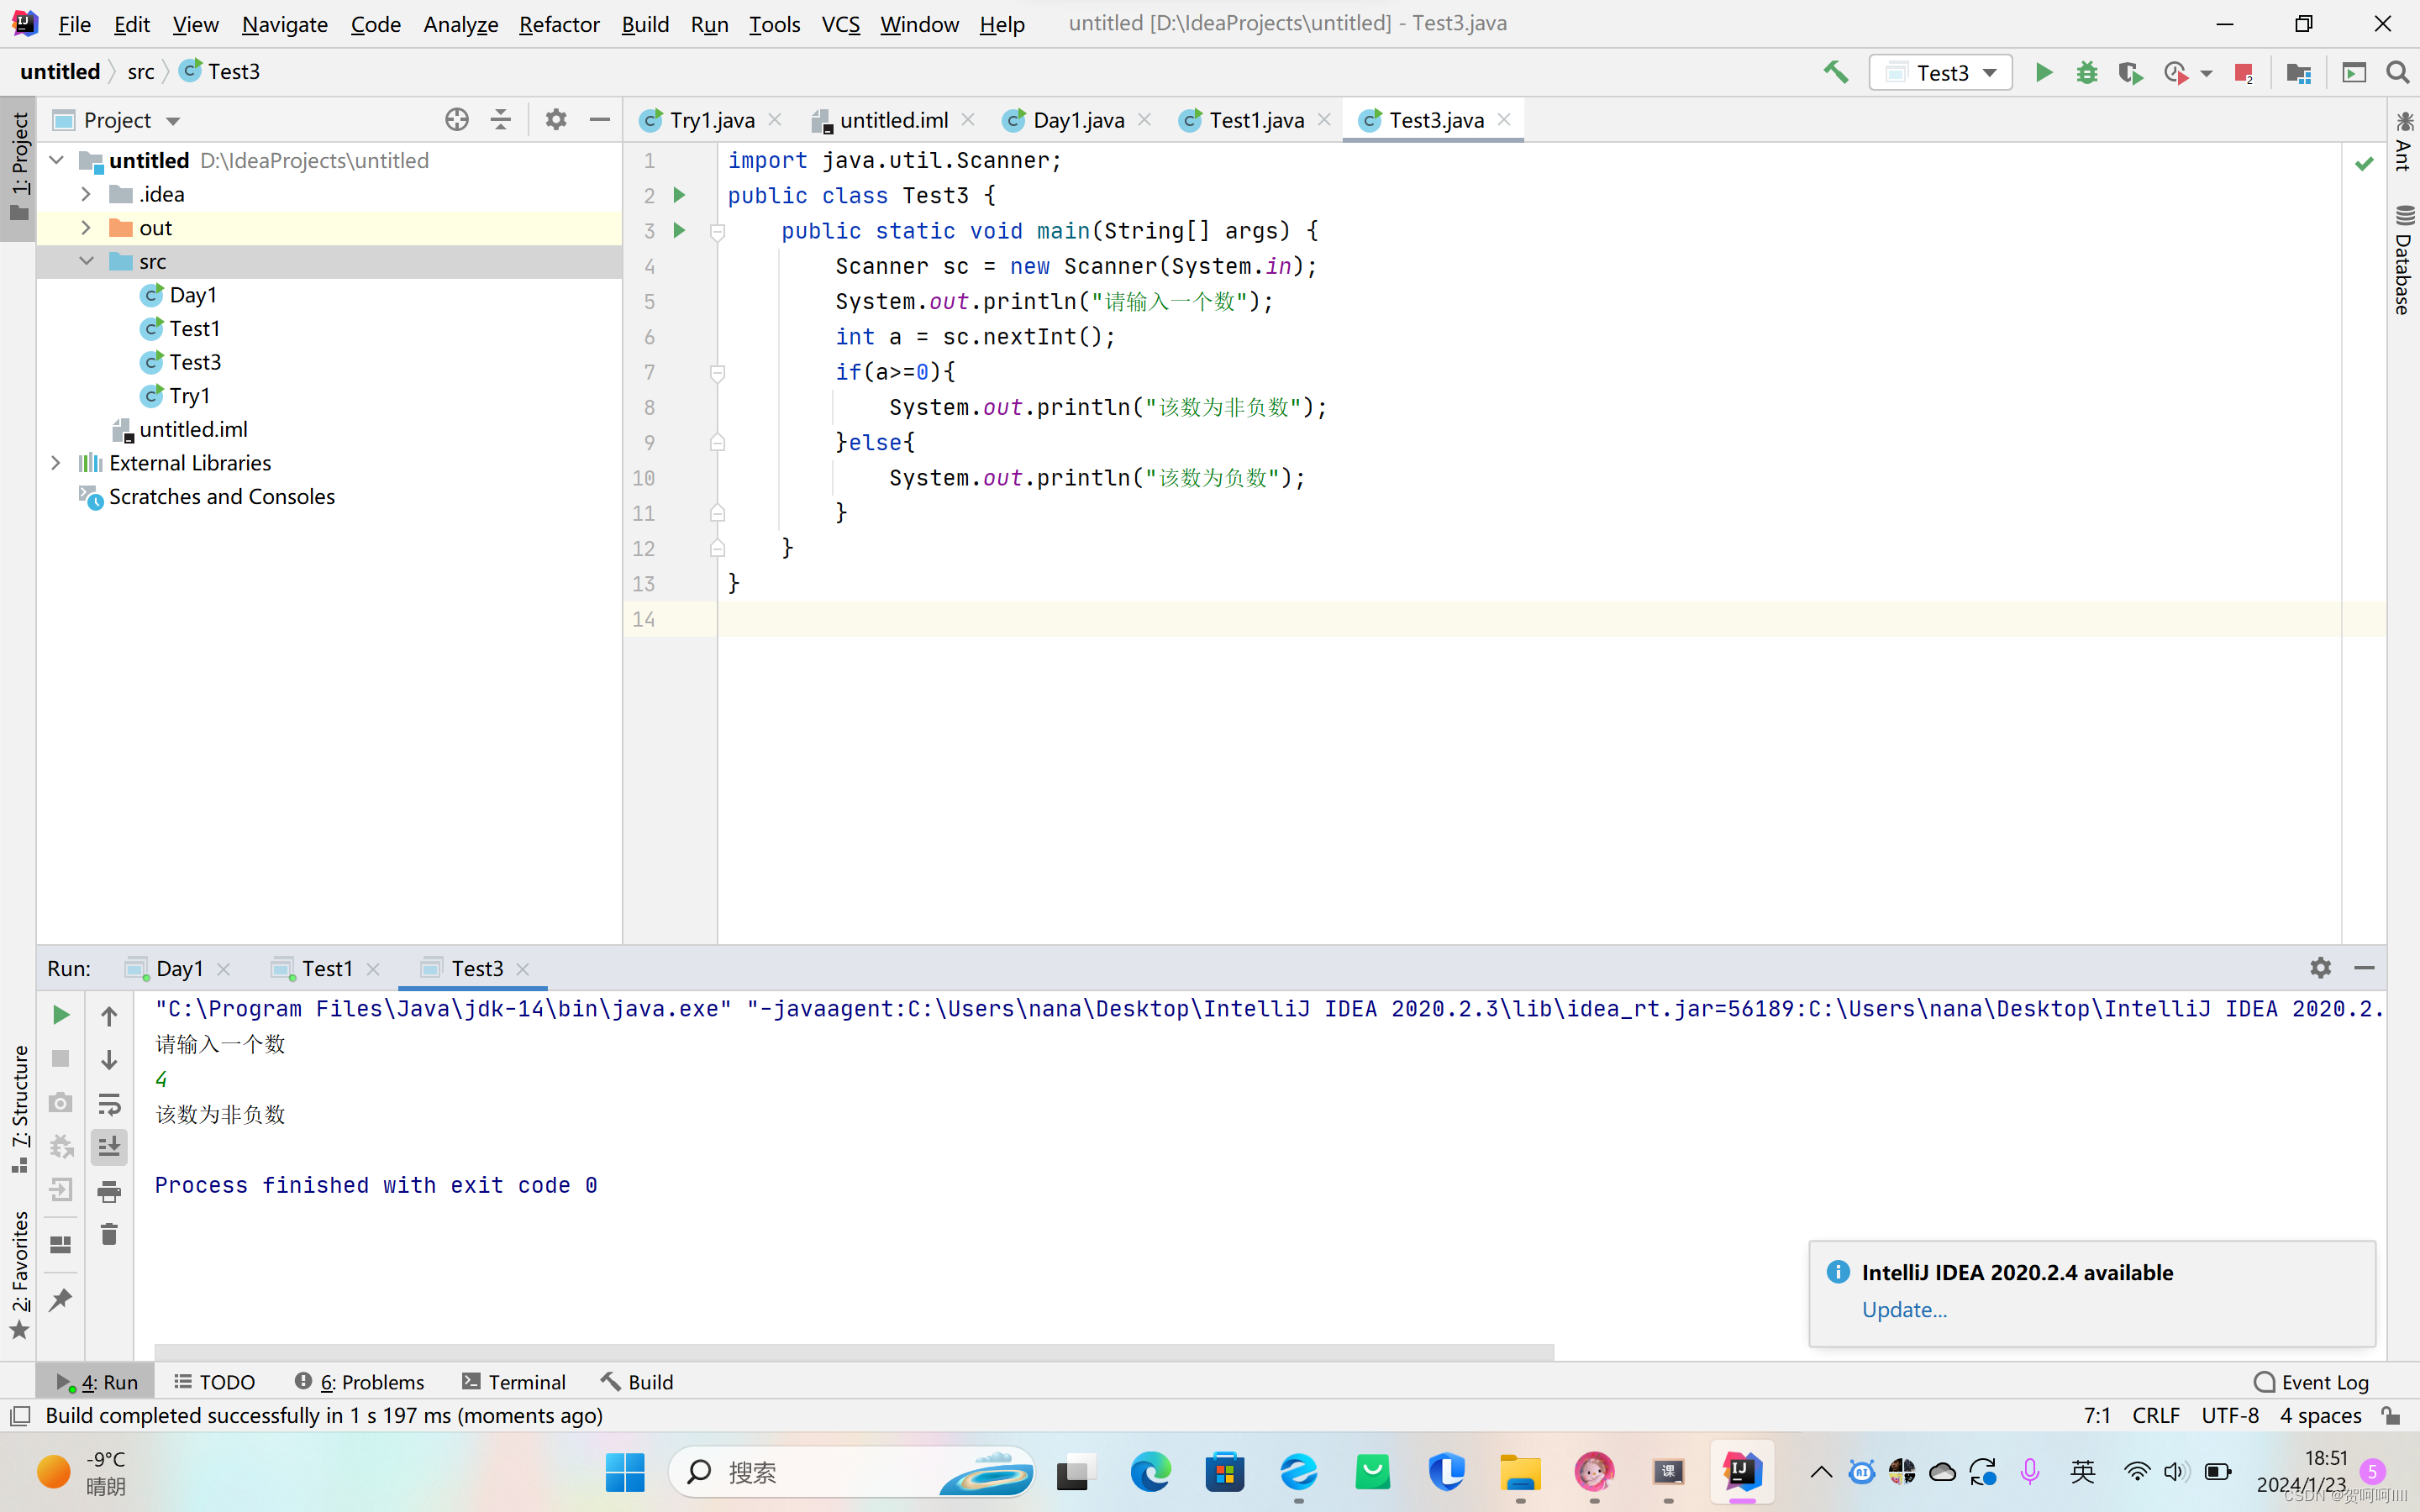Image resolution: width=2420 pixels, height=1512 pixels.
Task: Run with Coverage from the toolbar
Action: click(x=2130, y=72)
